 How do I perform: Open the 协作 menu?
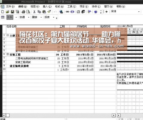96,7
